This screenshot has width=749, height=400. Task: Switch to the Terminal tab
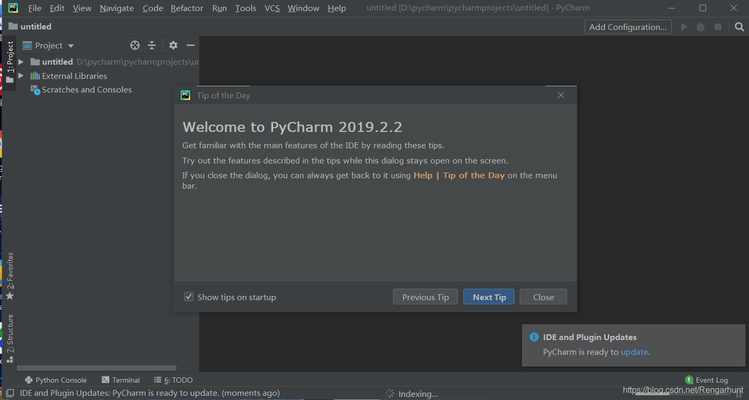(x=121, y=380)
